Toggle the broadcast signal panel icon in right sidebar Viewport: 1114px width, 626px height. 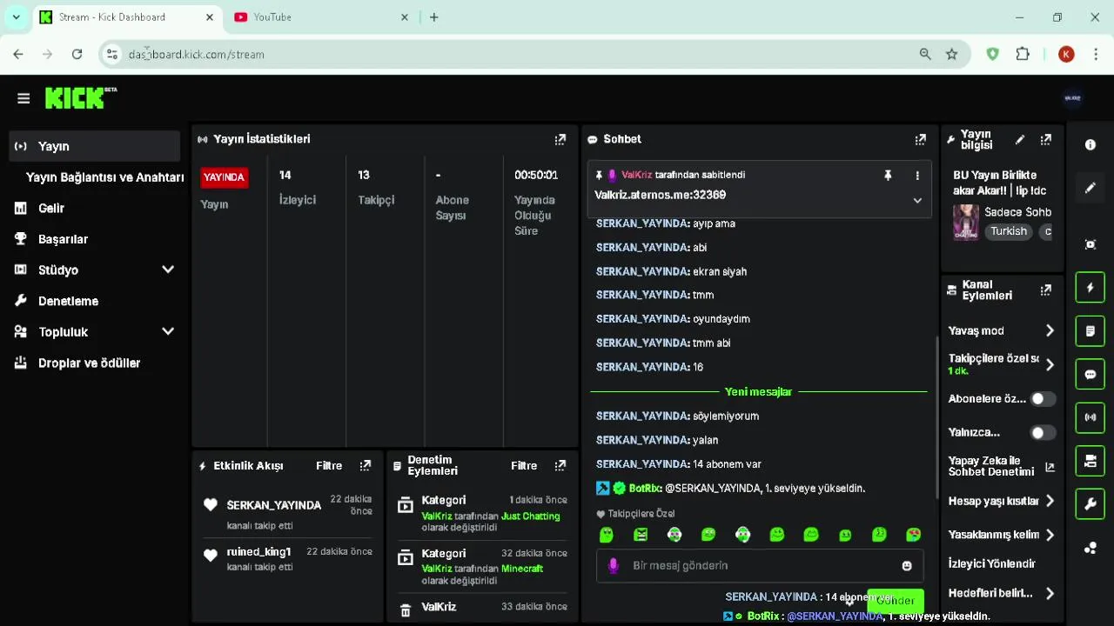[1091, 417]
